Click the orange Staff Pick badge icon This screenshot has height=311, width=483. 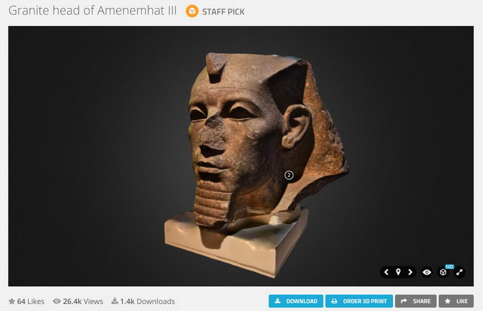pos(192,11)
